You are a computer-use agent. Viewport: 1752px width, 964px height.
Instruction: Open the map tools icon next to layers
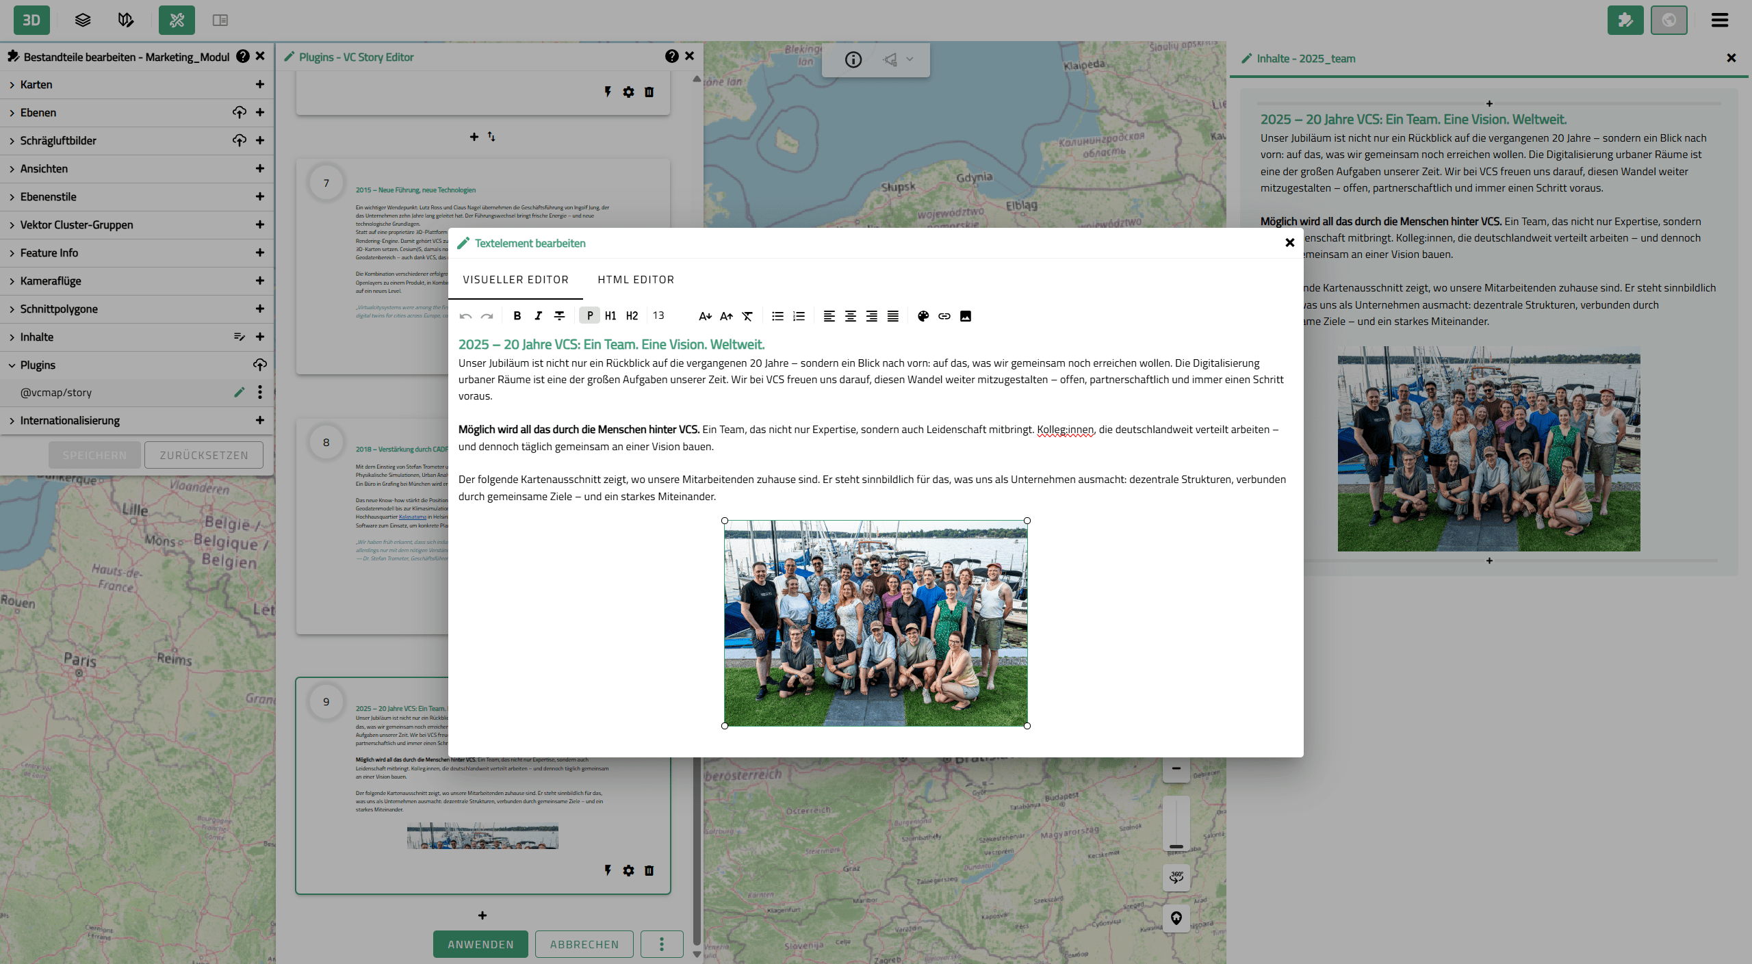pyautogui.click(x=126, y=20)
